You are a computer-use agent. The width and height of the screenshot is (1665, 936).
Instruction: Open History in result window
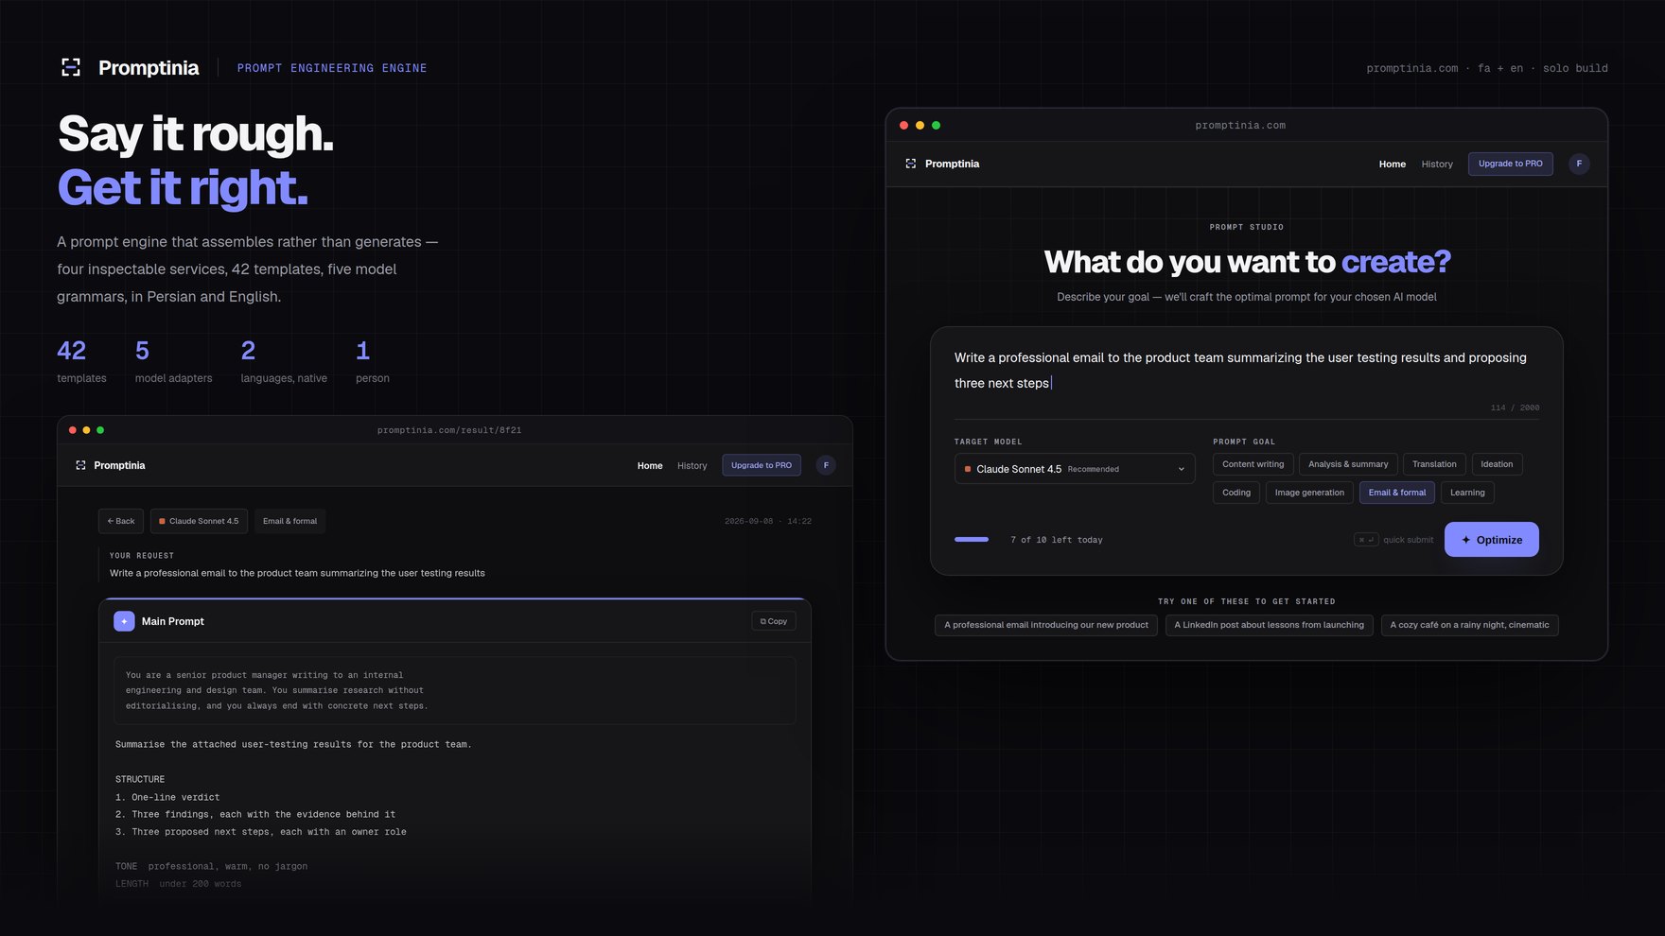tap(692, 466)
